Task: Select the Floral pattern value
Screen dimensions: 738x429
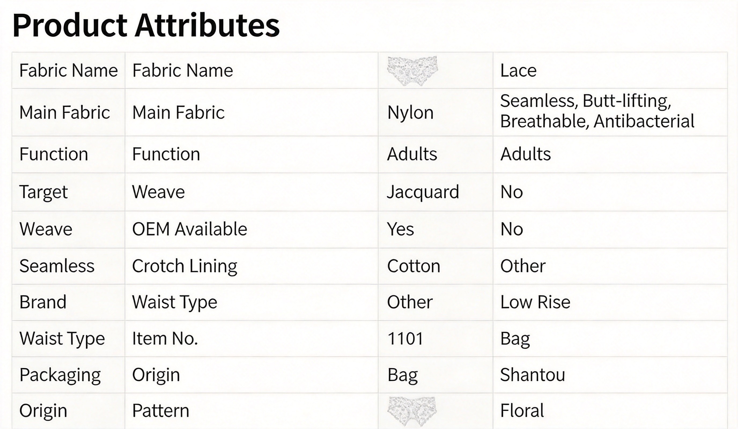Action: [522, 410]
